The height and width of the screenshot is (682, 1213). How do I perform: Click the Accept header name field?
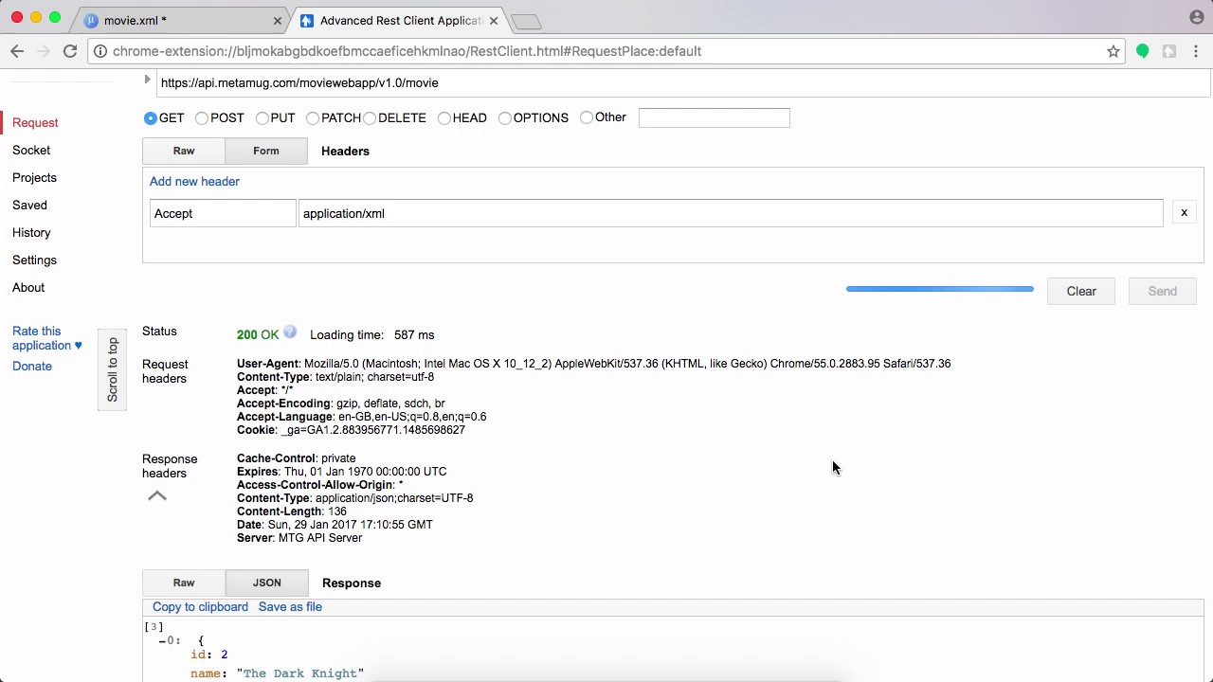pos(224,213)
